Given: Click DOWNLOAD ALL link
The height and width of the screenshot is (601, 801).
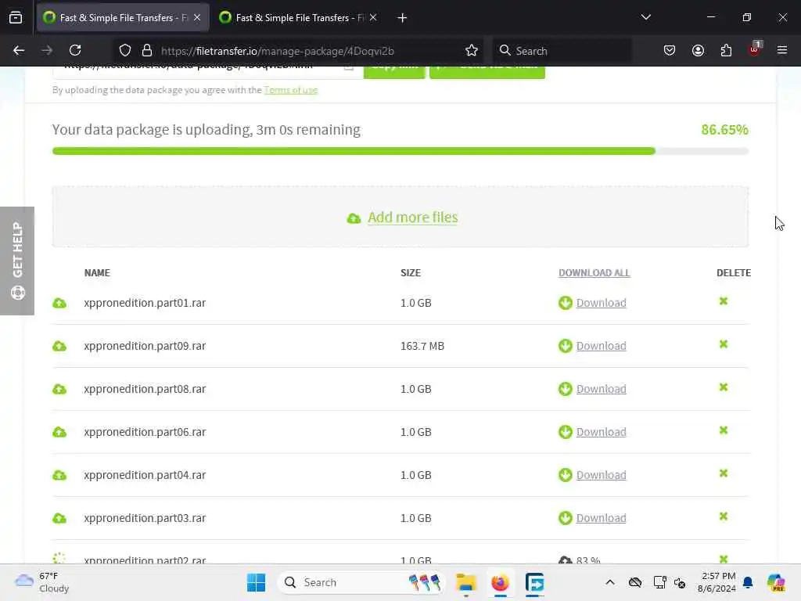Looking at the screenshot, I should click(x=594, y=273).
